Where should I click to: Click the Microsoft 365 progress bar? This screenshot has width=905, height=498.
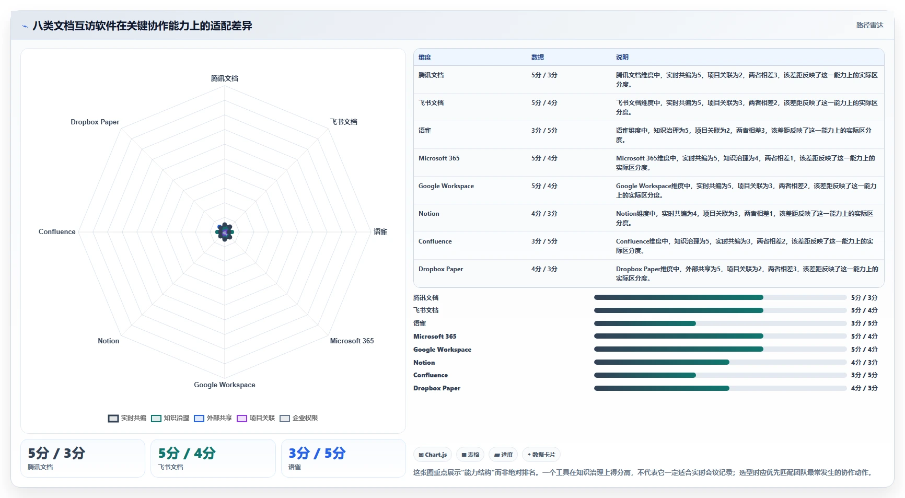point(720,336)
